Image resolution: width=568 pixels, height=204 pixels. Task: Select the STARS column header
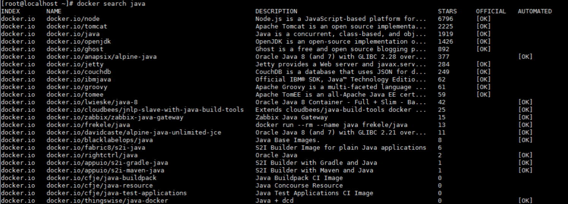[447, 11]
